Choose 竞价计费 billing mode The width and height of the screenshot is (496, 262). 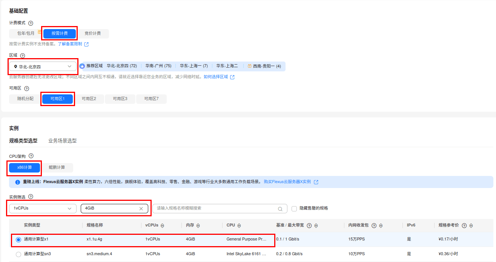pyautogui.click(x=92, y=34)
